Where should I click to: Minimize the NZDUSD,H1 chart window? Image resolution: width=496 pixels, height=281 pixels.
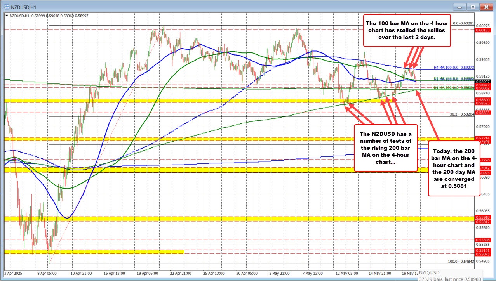pyautogui.click(x=459, y=7)
